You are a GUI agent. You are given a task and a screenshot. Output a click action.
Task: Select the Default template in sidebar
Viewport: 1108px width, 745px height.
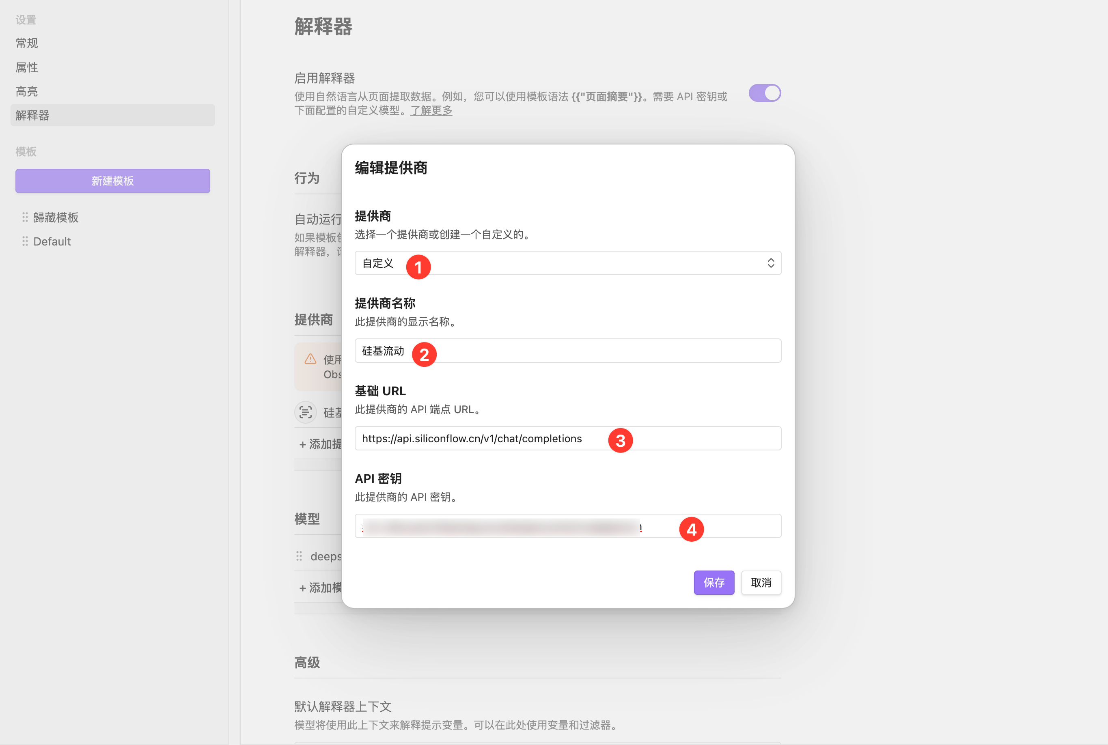coord(52,241)
